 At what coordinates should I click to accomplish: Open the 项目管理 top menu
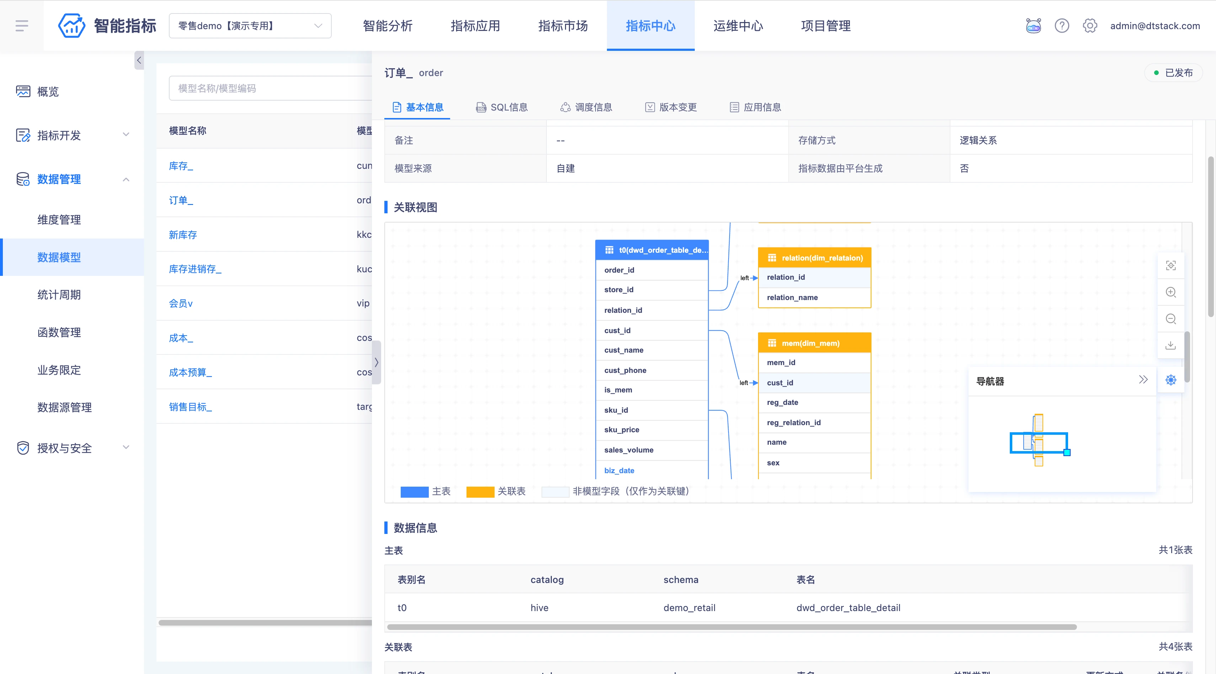point(826,26)
